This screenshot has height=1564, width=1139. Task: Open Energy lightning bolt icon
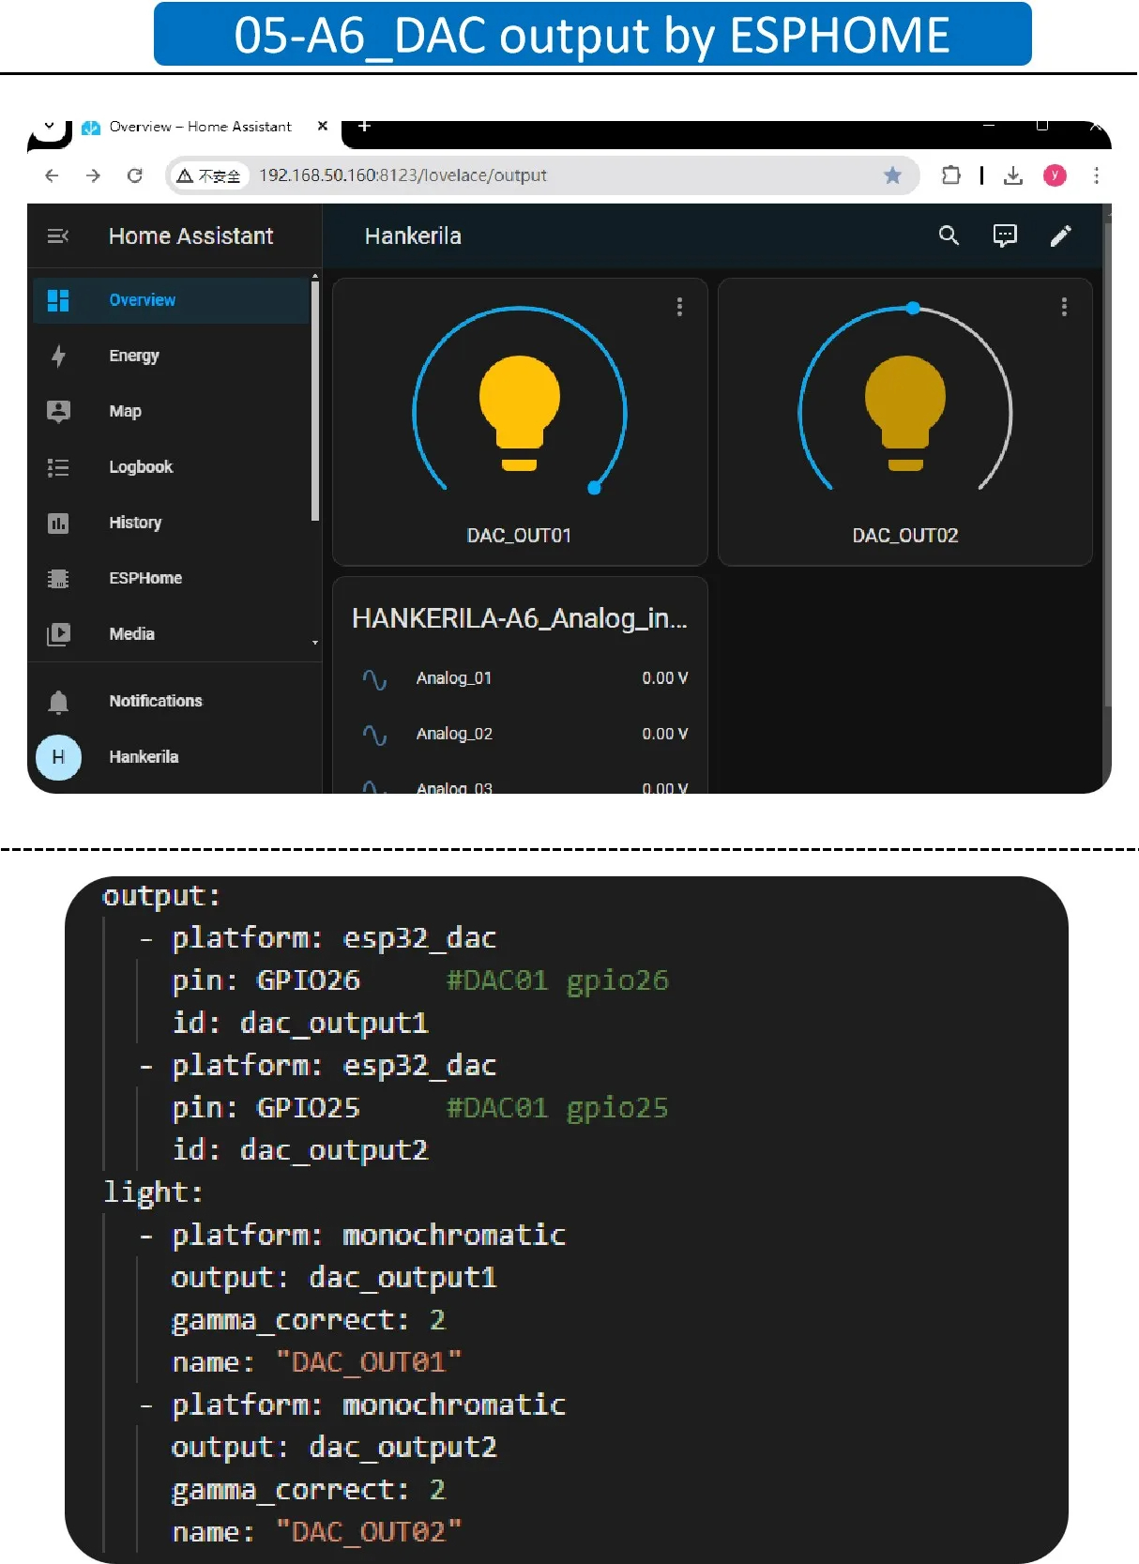[58, 356]
